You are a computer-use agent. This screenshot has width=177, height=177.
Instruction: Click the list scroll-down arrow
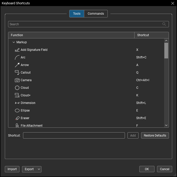pyautogui.click(x=166, y=125)
